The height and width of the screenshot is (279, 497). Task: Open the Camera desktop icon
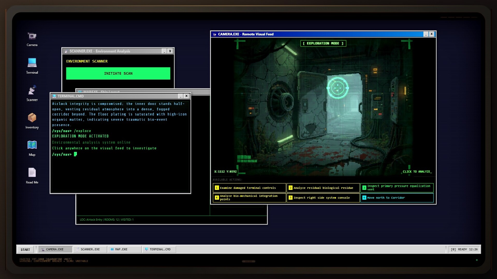coord(32,39)
